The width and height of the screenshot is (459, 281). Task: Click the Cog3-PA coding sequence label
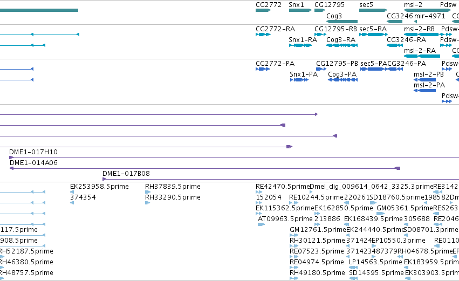pyautogui.click(x=342, y=74)
